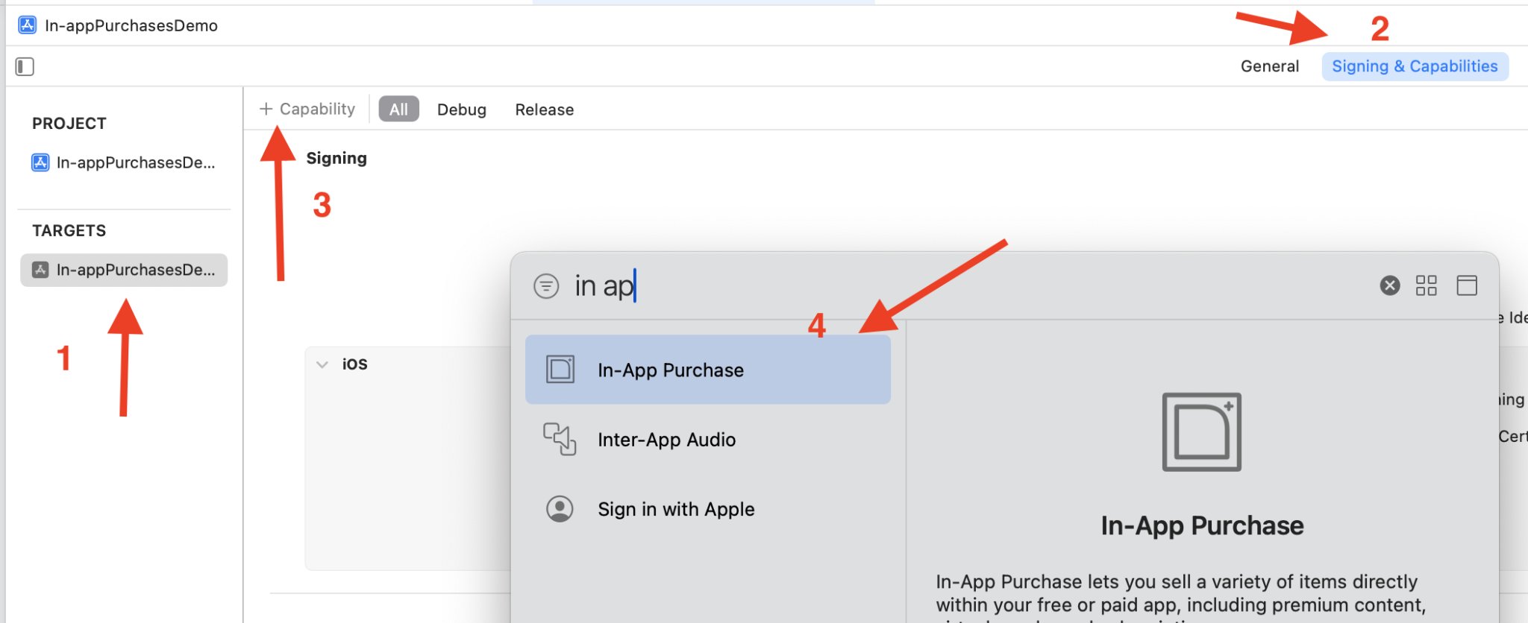
Task: Select the Debug configuration filter
Action: (x=461, y=110)
